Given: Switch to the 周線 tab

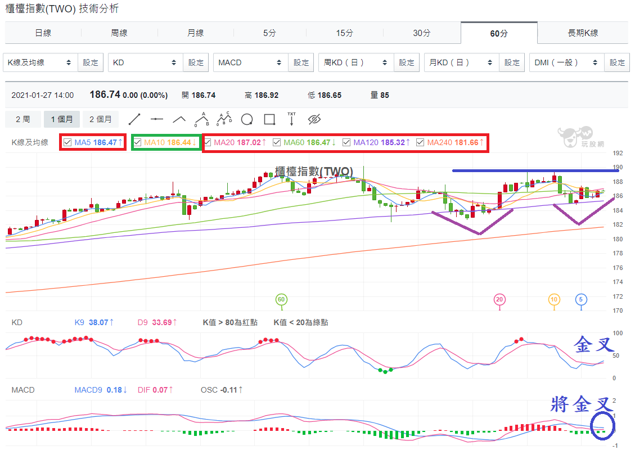Looking at the screenshot, I should [x=119, y=33].
